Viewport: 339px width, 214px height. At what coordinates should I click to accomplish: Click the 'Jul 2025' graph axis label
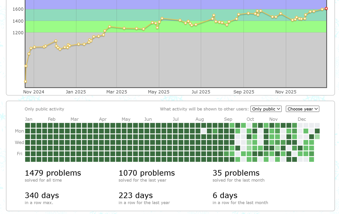[x=201, y=92]
